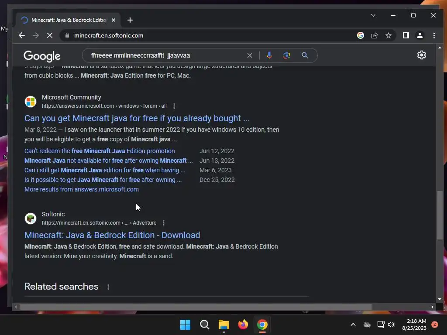Launch Firefox from the taskbar
Viewport: 447px width, 335px height.
point(243,325)
